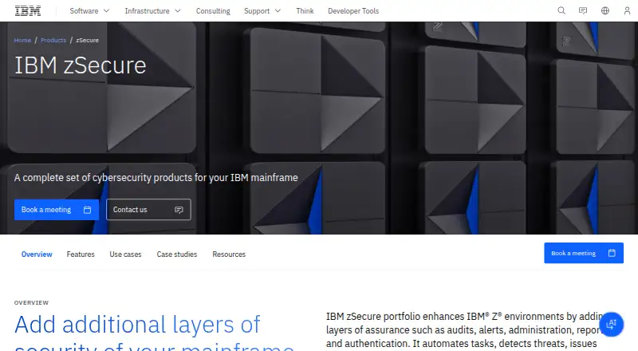Switch to the Use cases tab

tap(125, 254)
